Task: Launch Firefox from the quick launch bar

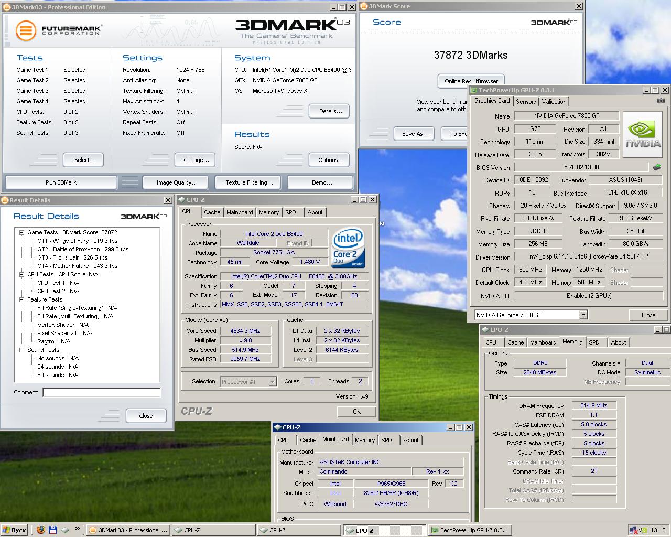Action: (41, 530)
